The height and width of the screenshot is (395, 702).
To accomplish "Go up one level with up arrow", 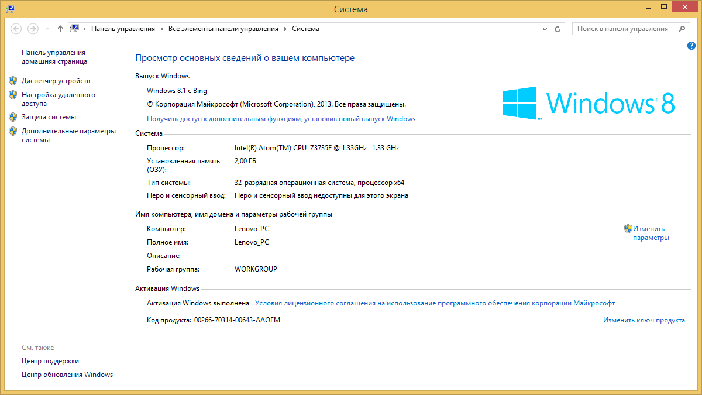I will coord(60,29).
